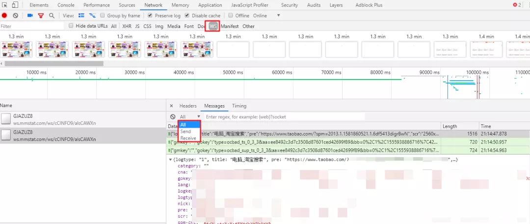Open the Memory tab
Screen dimensions: 530x224
[x=180, y=5]
